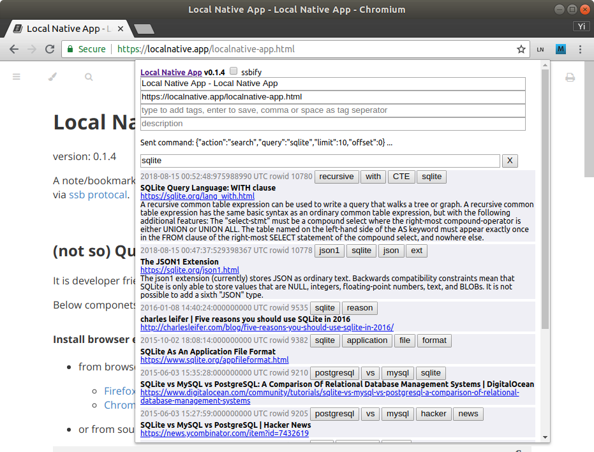
Task: Click the printer icon on the page
Action: click(x=570, y=77)
